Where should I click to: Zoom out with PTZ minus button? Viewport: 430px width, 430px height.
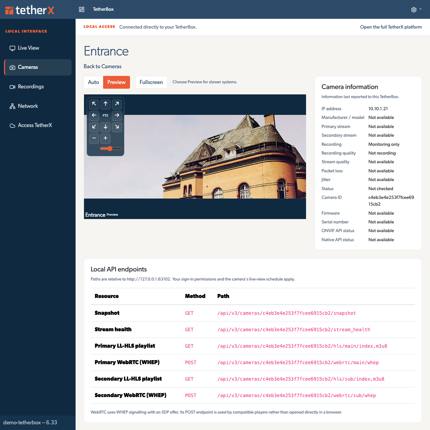point(94,138)
